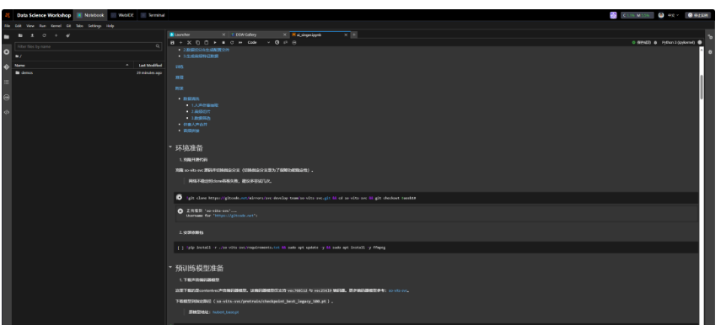Open the Git sidebar panel icon
This screenshot has height=325, width=721.
(7, 67)
